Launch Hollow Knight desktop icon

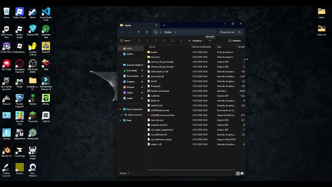pos(33,153)
